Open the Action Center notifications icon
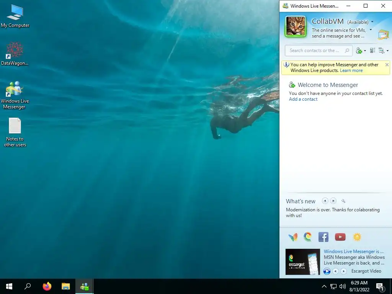The height and width of the screenshot is (294, 392). tap(380, 286)
